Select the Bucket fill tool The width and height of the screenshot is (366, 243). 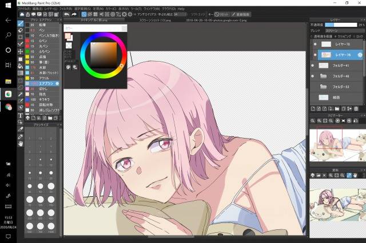[21, 66]
